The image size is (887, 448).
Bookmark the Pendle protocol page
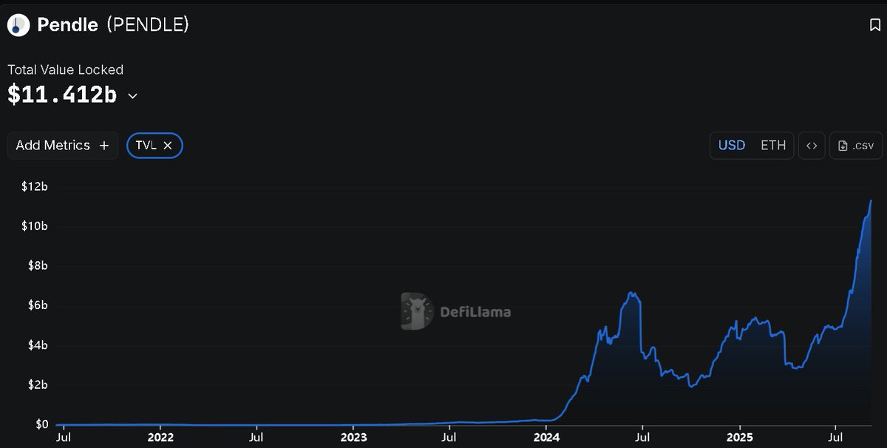pyautogui.click(x=874, y=25)
